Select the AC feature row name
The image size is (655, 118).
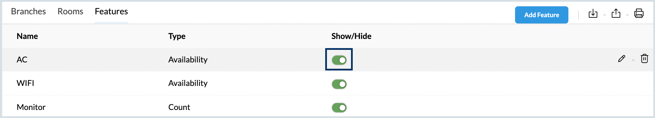coord(22,60)
